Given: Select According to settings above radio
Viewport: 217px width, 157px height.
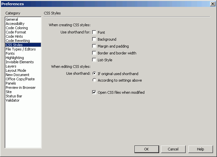Looking at the screenshot, I should (94, 80).
